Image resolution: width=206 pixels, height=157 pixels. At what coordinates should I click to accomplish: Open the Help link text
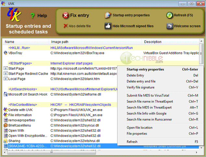point(42,16)
